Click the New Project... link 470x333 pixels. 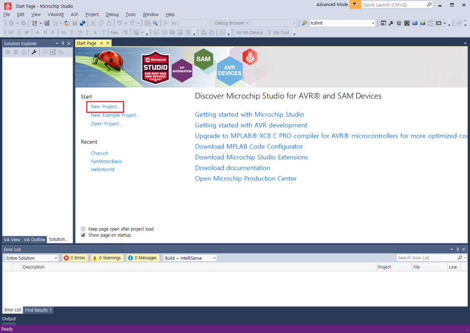pyautogui.click(x=105, y=107)
